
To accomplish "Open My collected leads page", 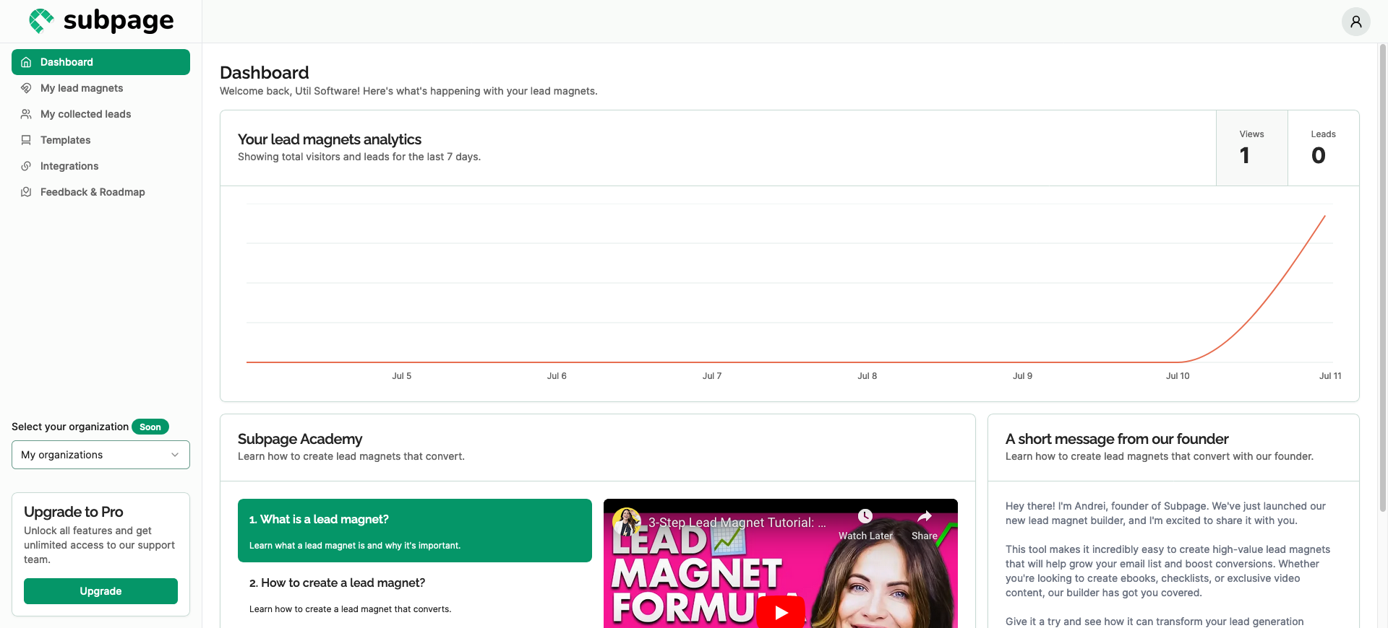I will (x=100, y=114).
